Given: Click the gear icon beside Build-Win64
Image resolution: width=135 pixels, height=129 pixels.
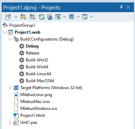Looking at the screenshot, I should pyautogui.click(x=22, y=67).
